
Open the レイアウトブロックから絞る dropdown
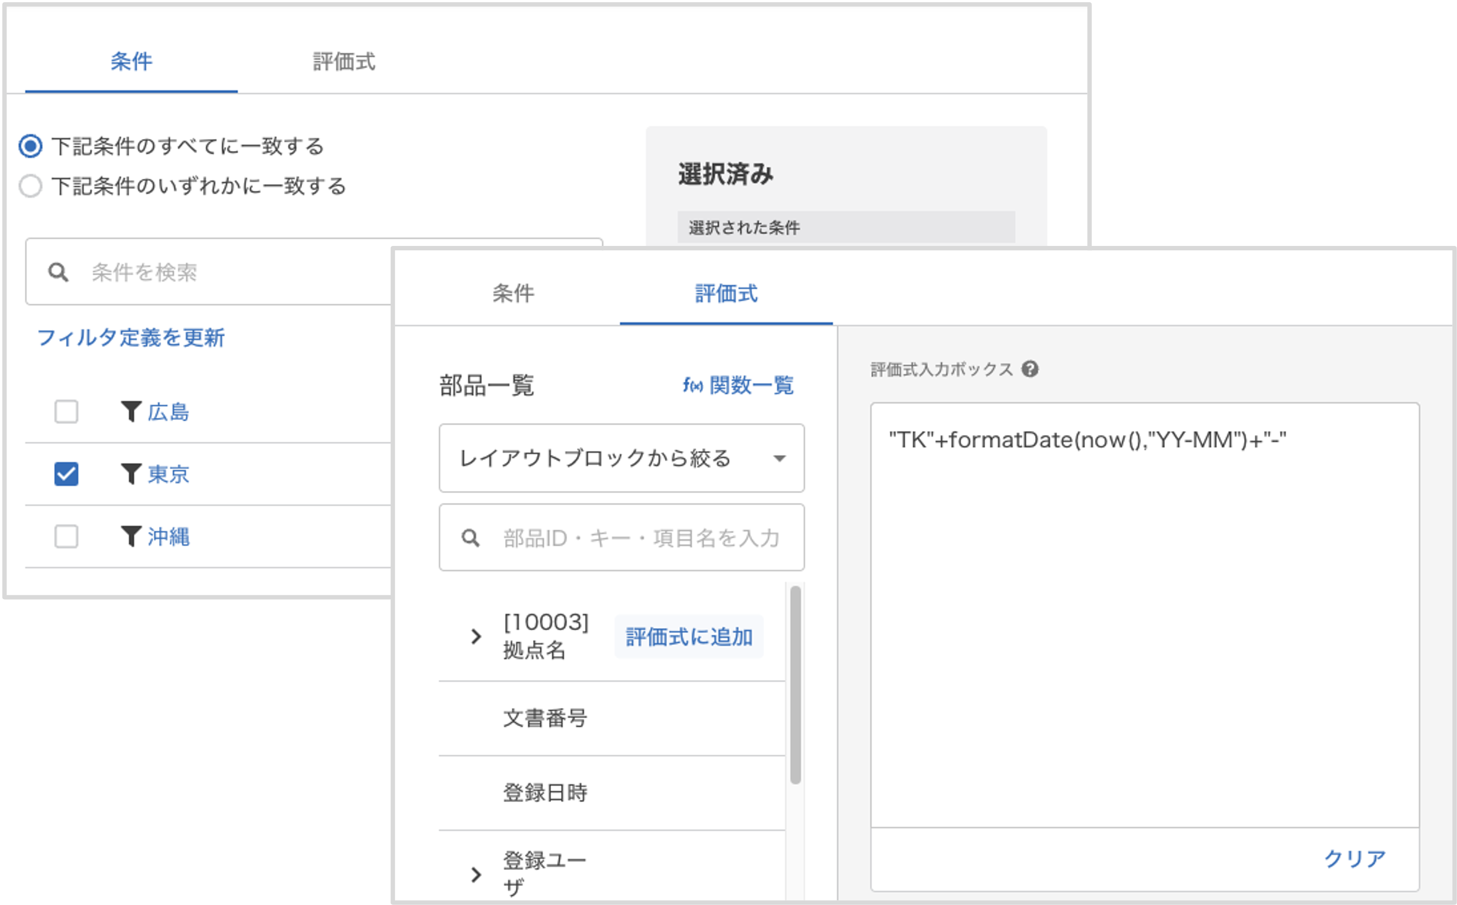click(621, 458)
